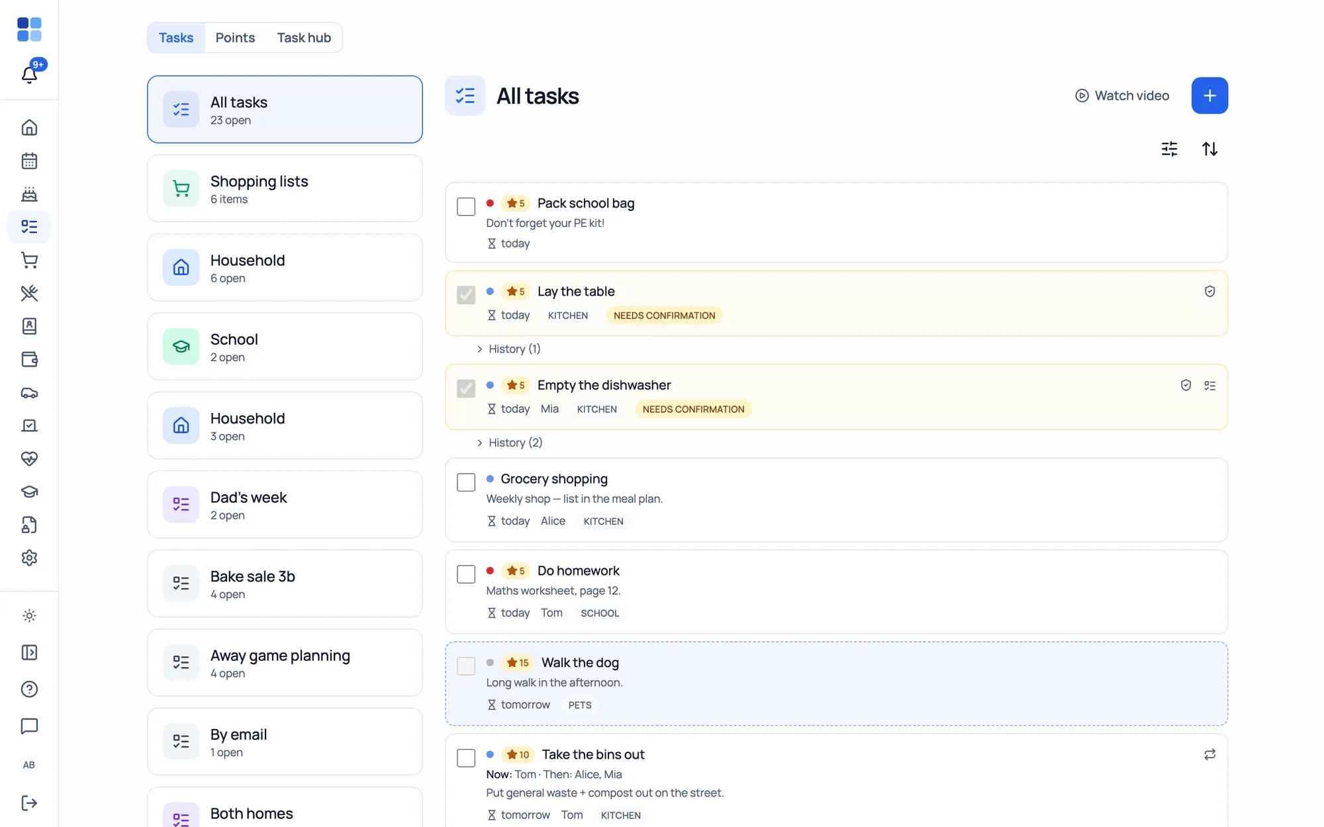Open the wallet icon in sidebar
The image size is (1324, 827).
coord(29,359)
